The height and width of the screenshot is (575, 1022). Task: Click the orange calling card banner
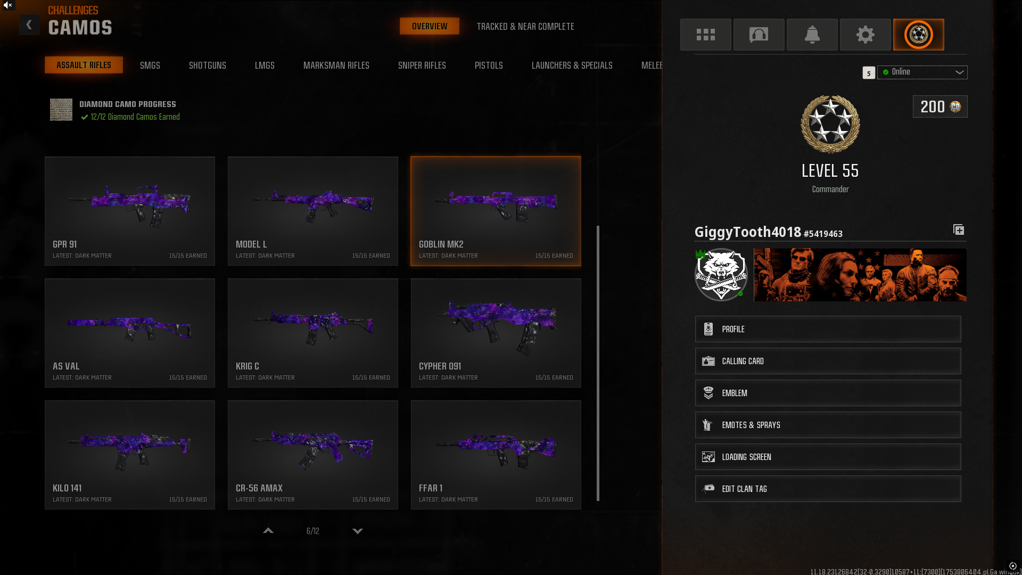pyautogui.click(x=860, y=275)
